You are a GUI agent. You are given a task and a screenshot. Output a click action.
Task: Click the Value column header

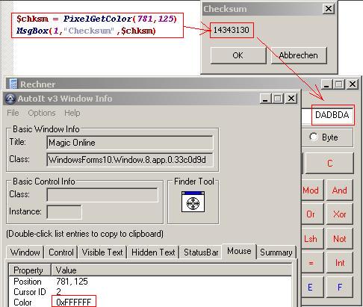[171, 270]
